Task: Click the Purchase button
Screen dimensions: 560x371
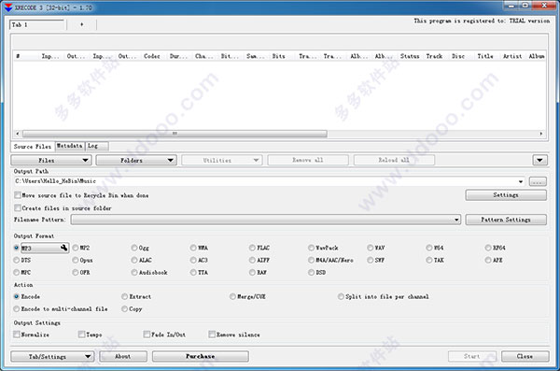Action: (201, 356)
